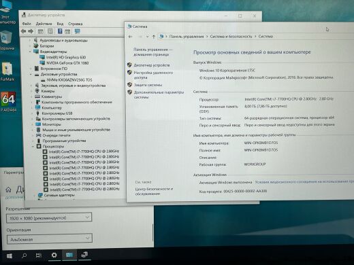Collapse the 'Процессоры' tree node

pyautogui.click(x=33, y=147)
